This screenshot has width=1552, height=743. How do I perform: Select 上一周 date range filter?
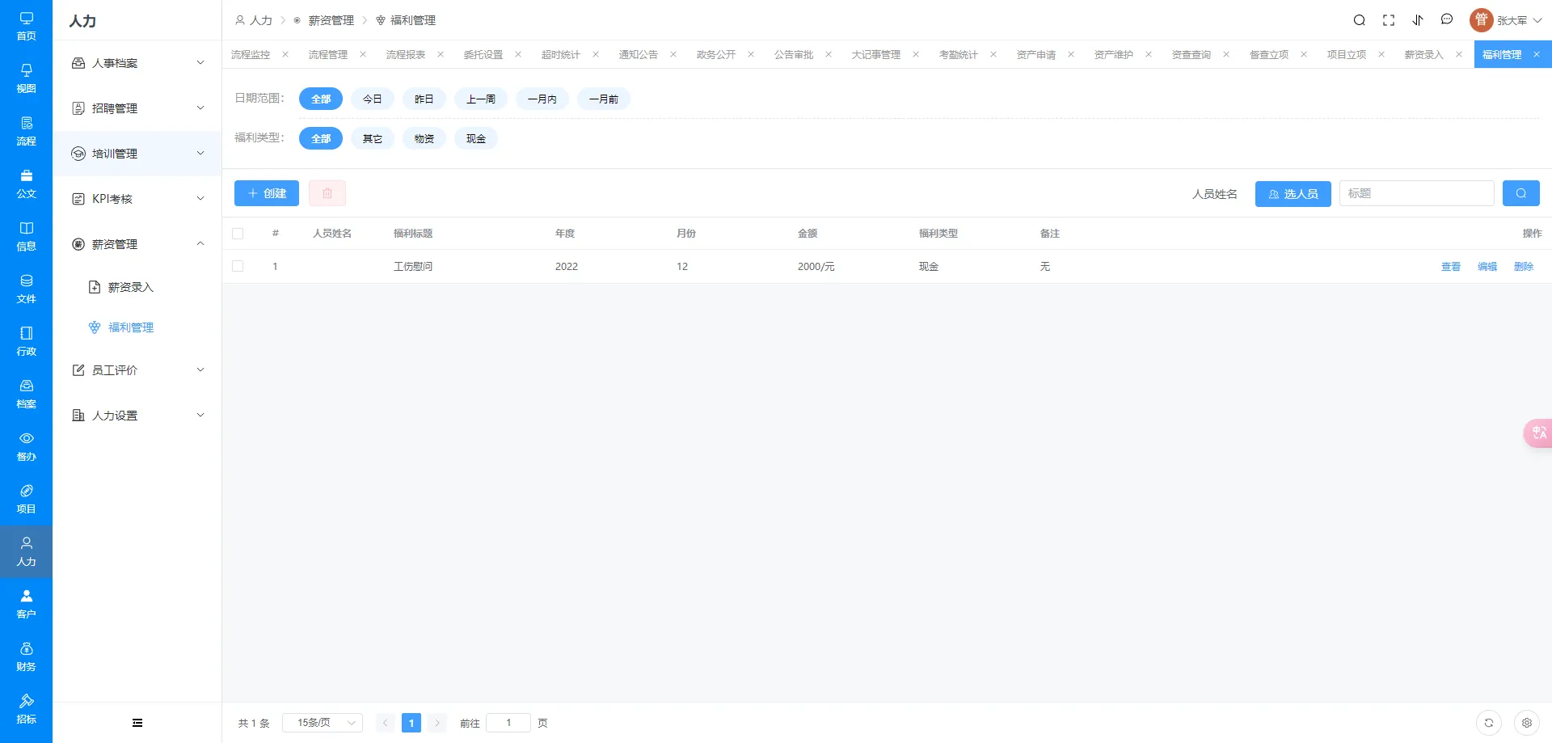click(481, 99)
